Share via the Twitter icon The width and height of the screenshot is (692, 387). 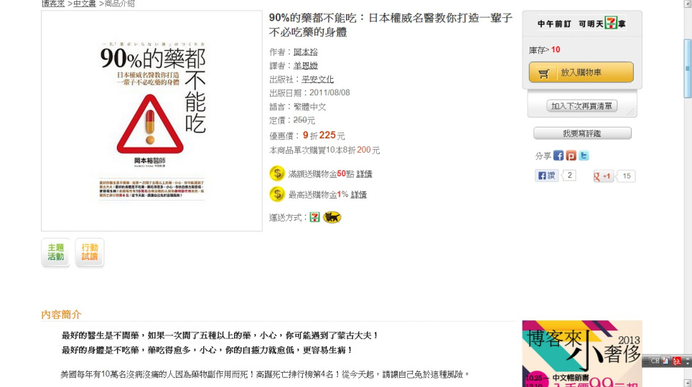584,156
